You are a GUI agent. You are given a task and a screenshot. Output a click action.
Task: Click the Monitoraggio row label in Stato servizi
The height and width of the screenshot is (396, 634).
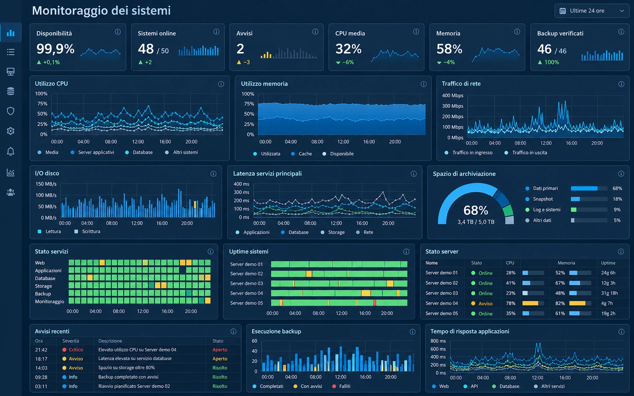(50, 302)
